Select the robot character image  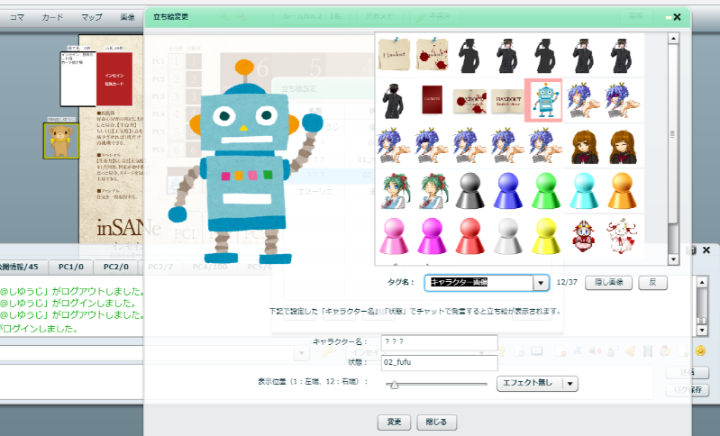tap(544, 101)
